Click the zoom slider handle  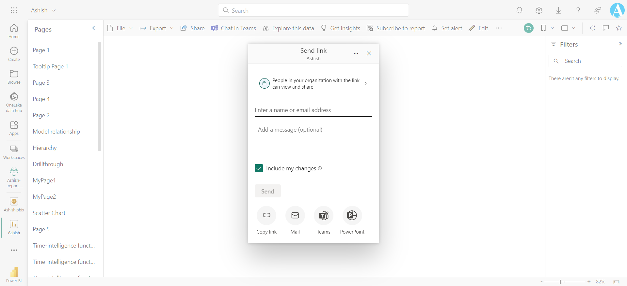tap(560, 282)
